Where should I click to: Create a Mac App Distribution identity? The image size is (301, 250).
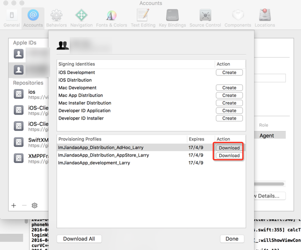[229, 95]
